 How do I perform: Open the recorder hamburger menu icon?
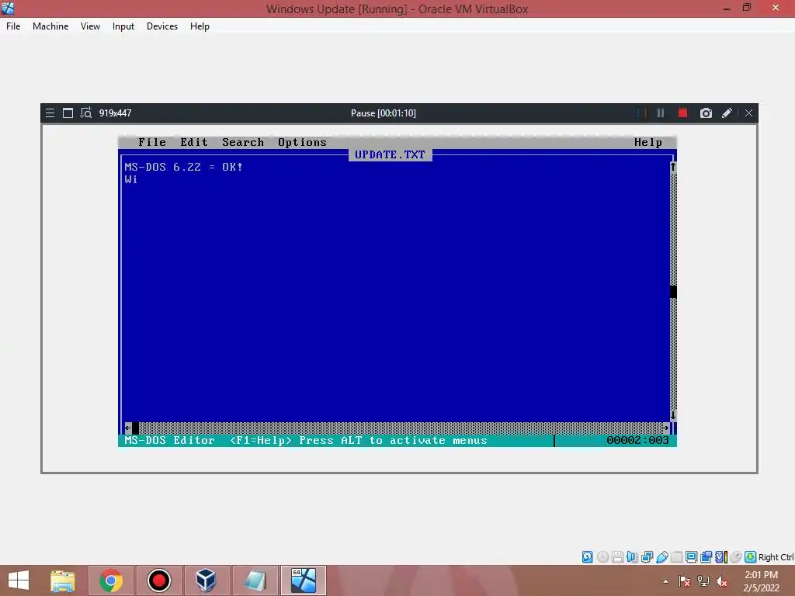50,113
